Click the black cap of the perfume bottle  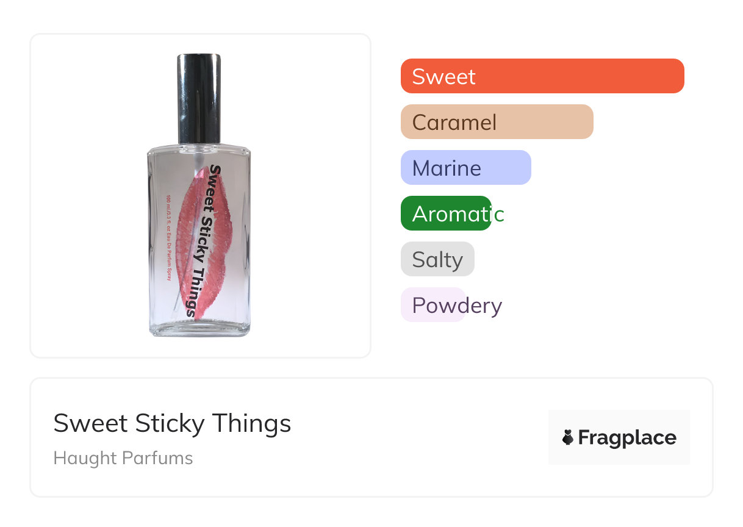click(x=199, y=98)
